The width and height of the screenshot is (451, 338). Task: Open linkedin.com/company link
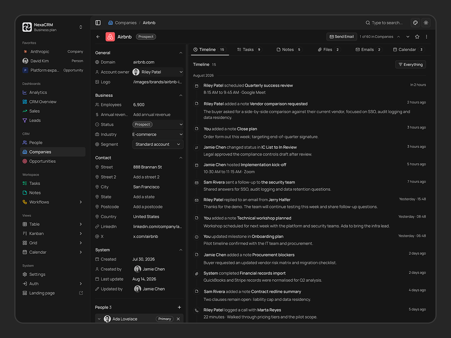(158, 227)
